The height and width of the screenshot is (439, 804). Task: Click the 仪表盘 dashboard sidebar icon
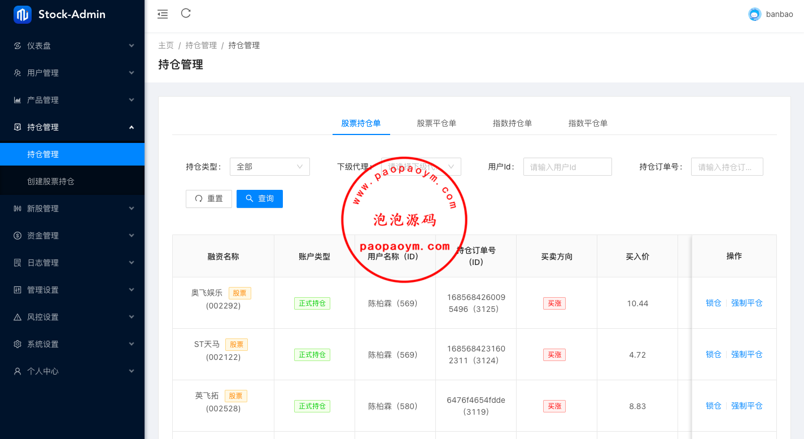(x=18, y=46)
